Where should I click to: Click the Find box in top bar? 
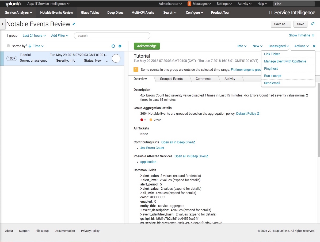(x=294, y=4)
